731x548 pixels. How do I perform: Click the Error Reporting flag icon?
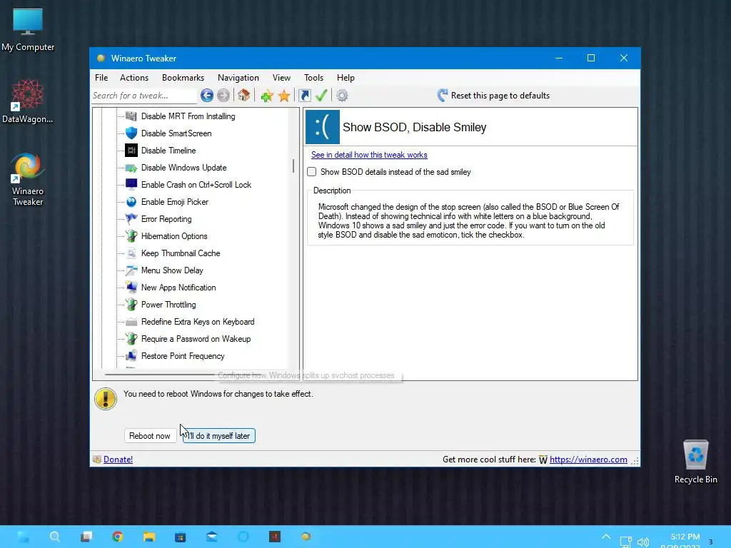[x=131, y=219]
